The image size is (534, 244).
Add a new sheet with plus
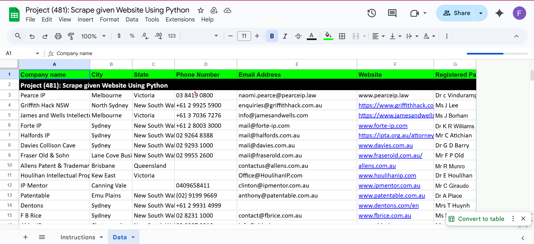25,237
